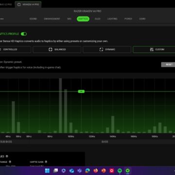Click the 50Hz frequency label
The image size is (175, 175).
18,137
